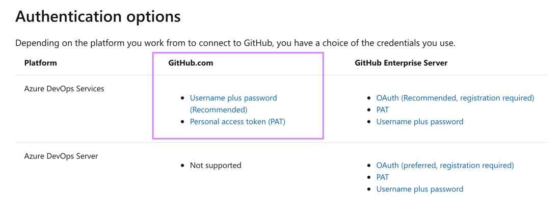Click the "Azure DevOps Services" row label

click(64, 89)
